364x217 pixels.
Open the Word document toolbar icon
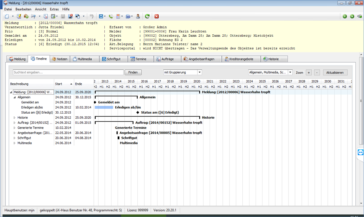[101, 16]
